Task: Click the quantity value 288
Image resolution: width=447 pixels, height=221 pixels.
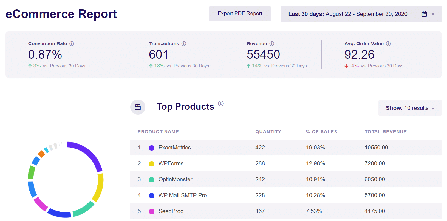Action: (x=260, y=163)
